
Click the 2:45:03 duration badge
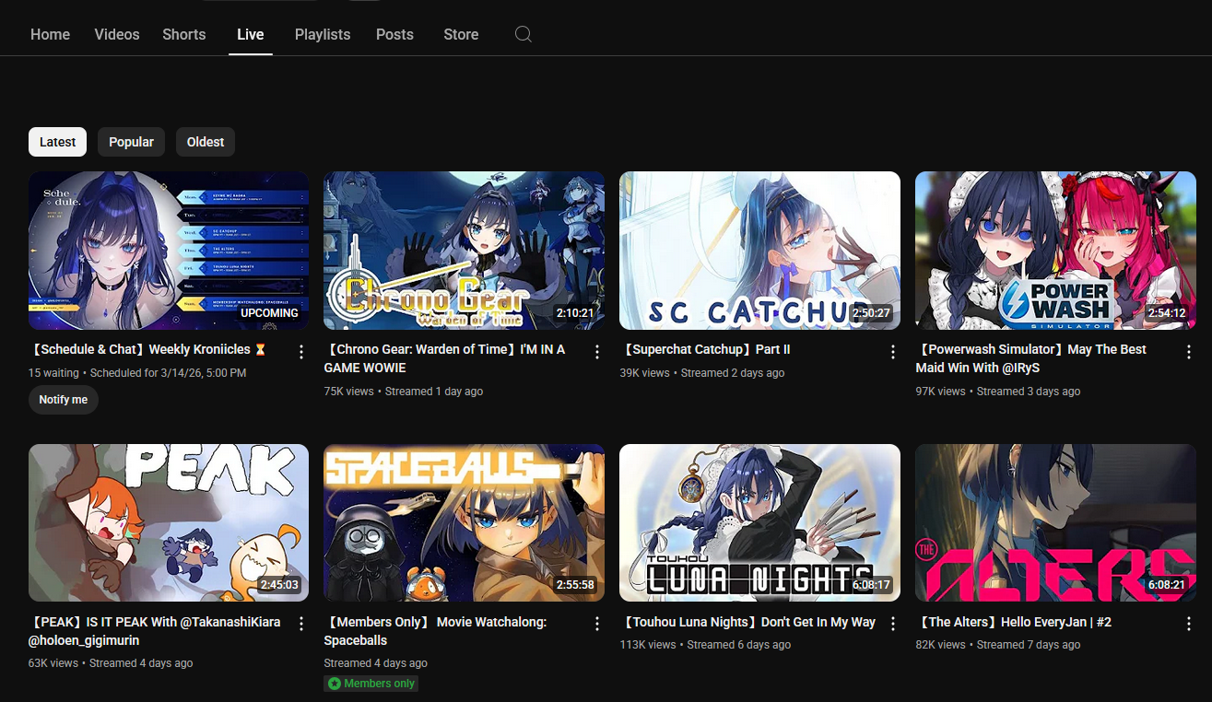(279, 585)
